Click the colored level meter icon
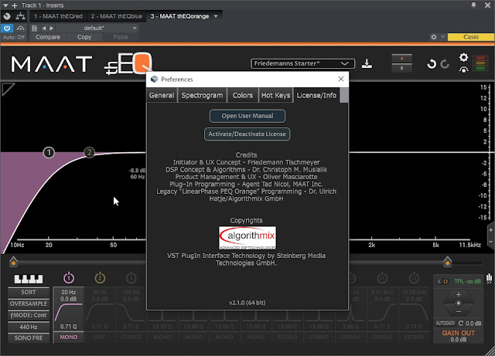 click(480, 63)
